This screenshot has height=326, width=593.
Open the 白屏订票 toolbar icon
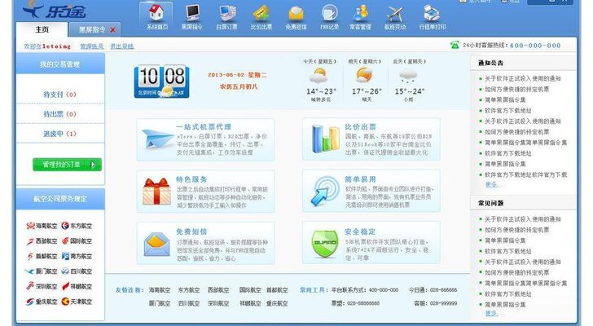(x=227, y=16)
